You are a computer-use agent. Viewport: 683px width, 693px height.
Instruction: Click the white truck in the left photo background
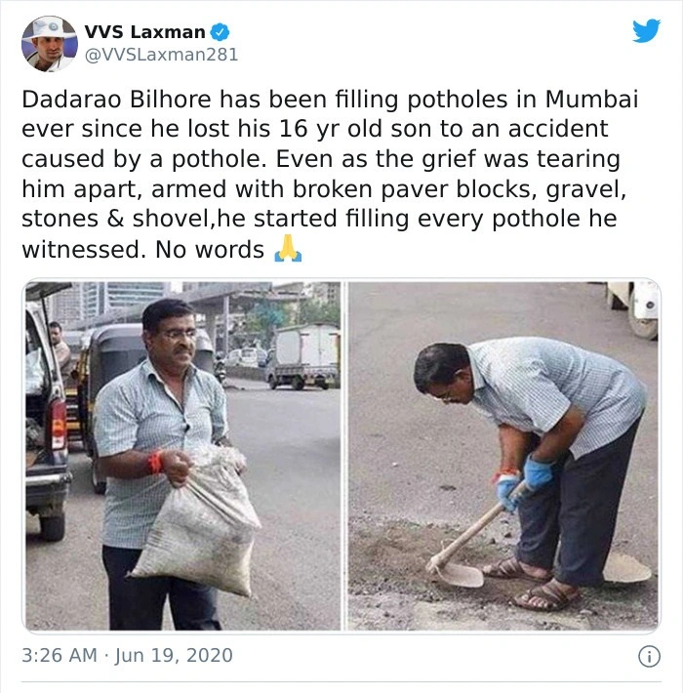point(303,356)
